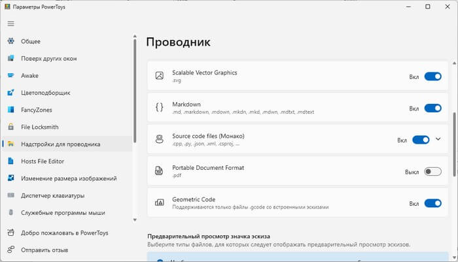Click the '.svg' extension text

177,80
